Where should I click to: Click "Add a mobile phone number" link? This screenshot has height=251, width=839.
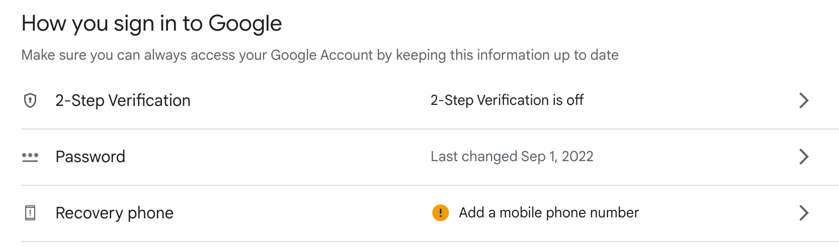(548, 213)
